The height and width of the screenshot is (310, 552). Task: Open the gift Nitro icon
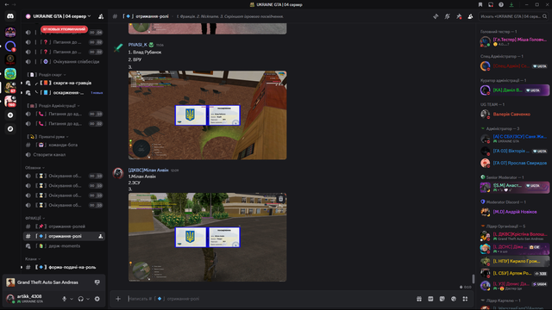419,299
